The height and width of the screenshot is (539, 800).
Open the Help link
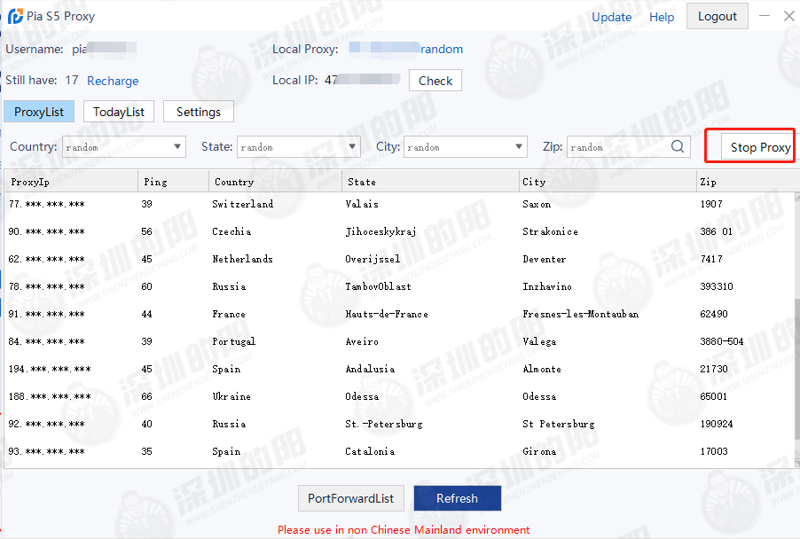pyautogui.click(x=662, y=17)
